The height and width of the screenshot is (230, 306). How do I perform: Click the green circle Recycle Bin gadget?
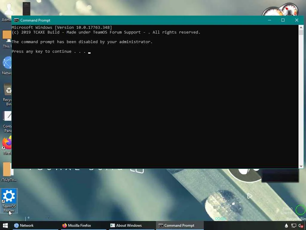(x=300, y=210)
